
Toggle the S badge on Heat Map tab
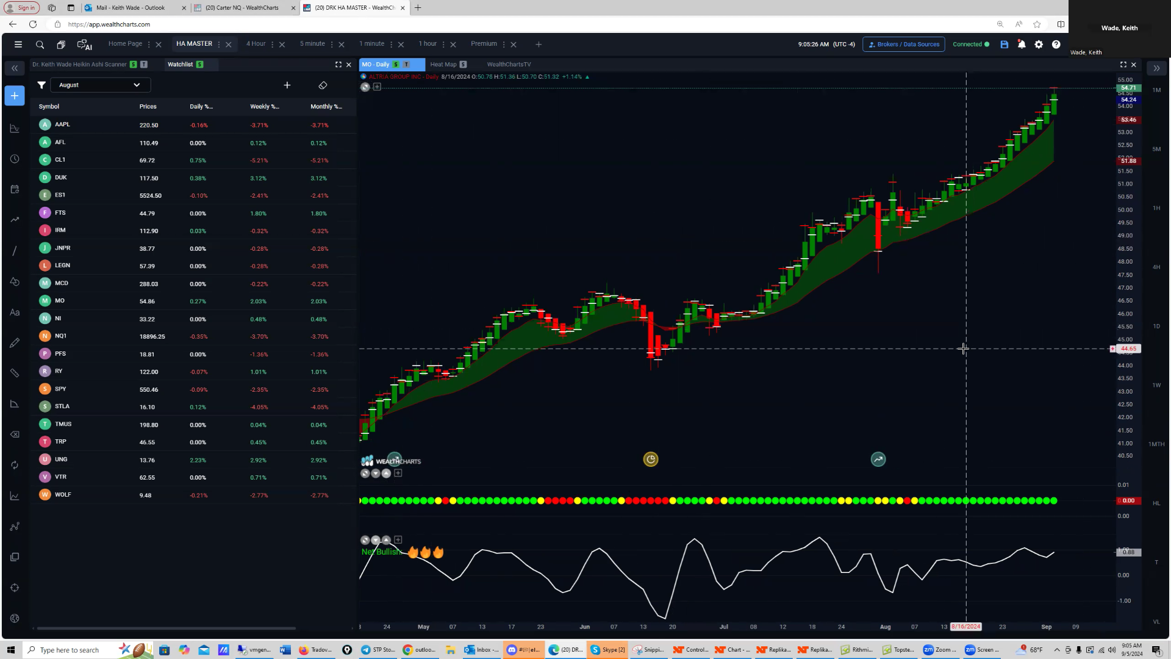click(x=463, y=65)
